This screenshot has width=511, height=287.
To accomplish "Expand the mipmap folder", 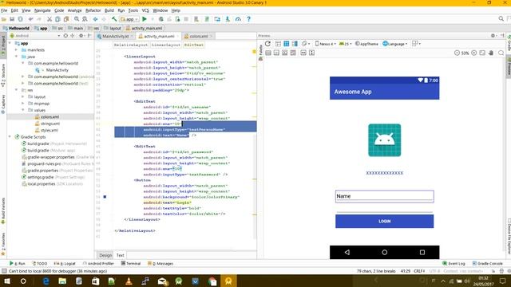I will 23,104.
